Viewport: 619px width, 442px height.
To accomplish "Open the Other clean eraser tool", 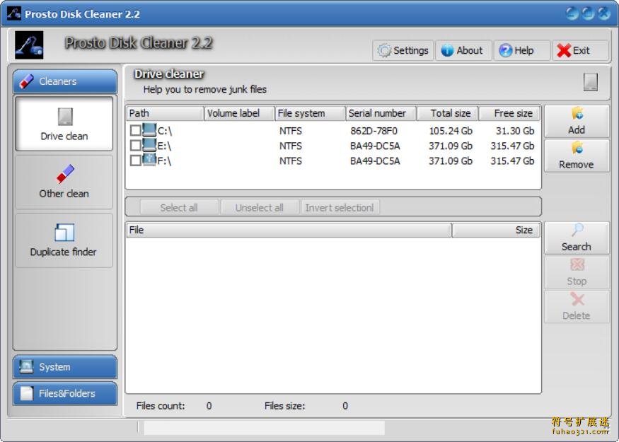I will (x=64, y=182).
